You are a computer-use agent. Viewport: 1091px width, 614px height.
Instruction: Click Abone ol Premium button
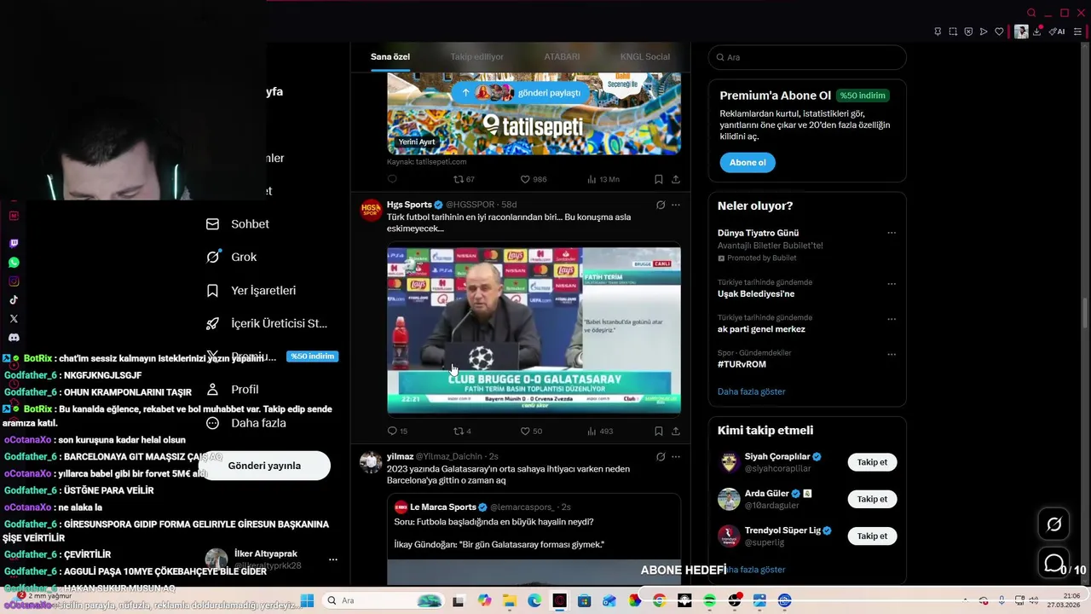pos(748,162)
